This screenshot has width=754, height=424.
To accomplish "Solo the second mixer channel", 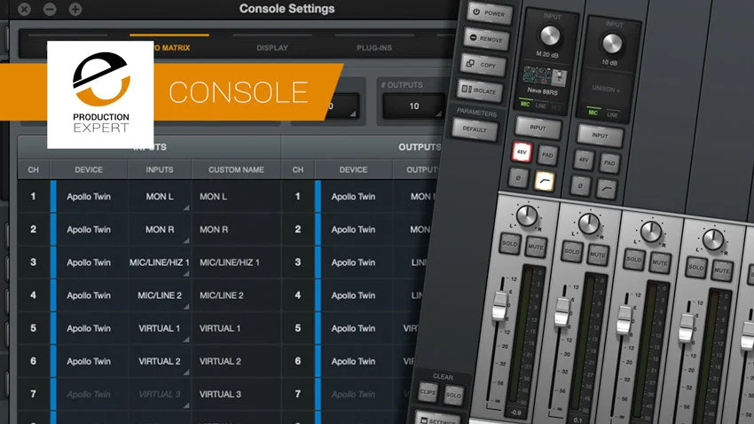I will [x=572, y=251].
